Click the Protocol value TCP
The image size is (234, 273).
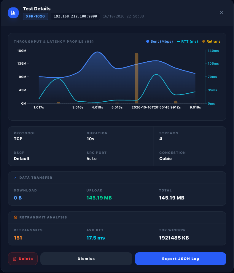click(18, 139)
